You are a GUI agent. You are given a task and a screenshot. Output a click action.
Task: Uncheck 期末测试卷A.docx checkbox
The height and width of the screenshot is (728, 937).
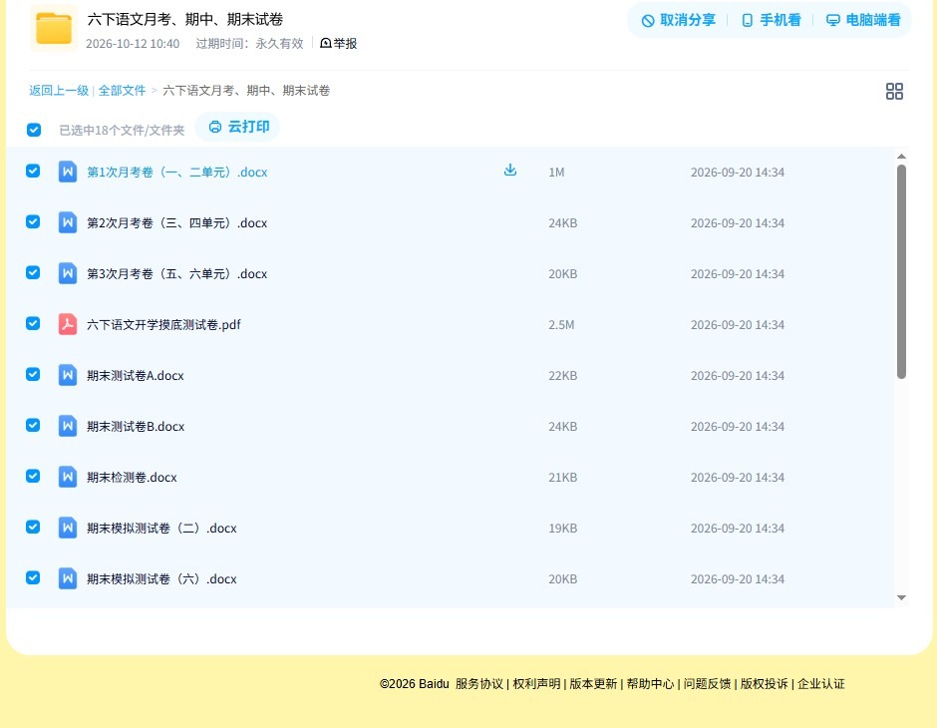coord(33,374)
